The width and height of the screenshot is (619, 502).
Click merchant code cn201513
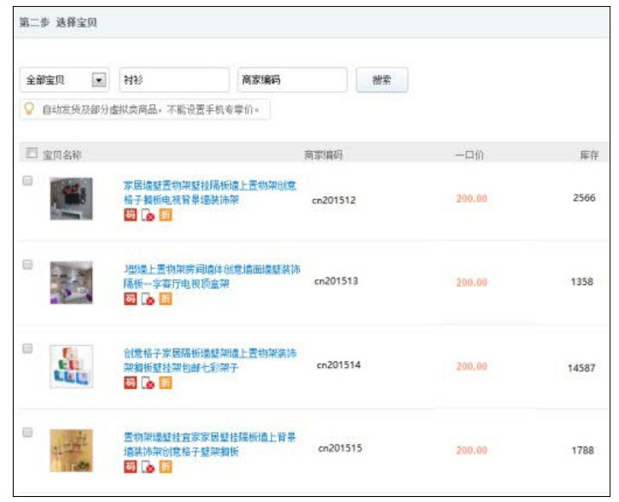click(336, 281)
